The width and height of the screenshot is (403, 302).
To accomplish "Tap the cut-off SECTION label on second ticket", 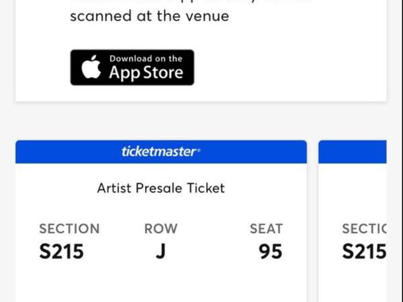I will pyautogui.click(x=364, y=229).
